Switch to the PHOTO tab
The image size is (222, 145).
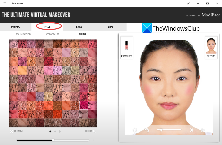16,27
